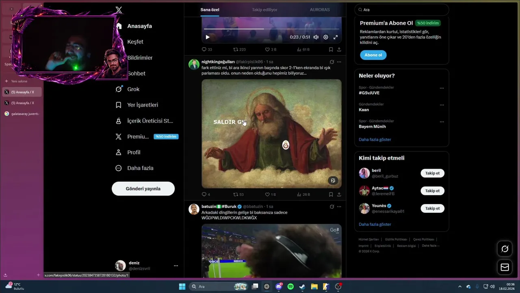The image size is (520, 293).
Task: Share the video post
Action: click(339, 49)
